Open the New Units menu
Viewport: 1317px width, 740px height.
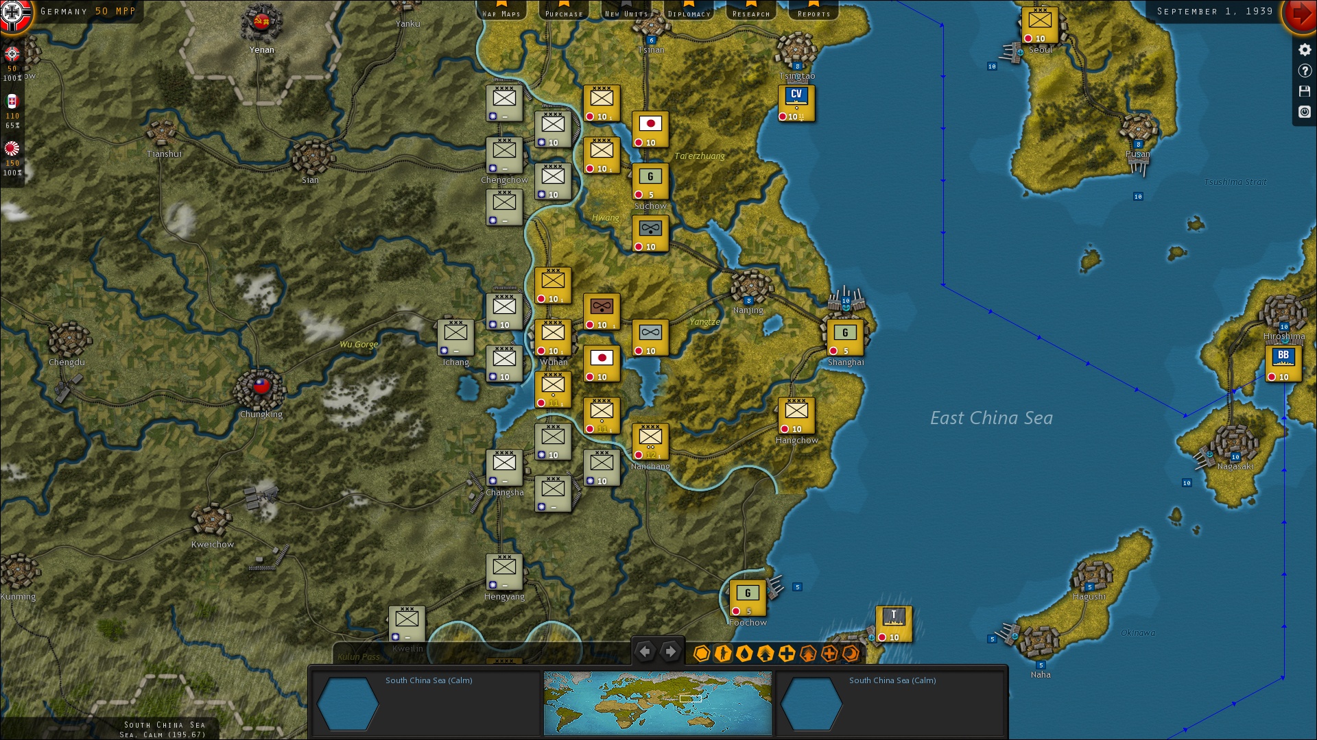[626, 10]
